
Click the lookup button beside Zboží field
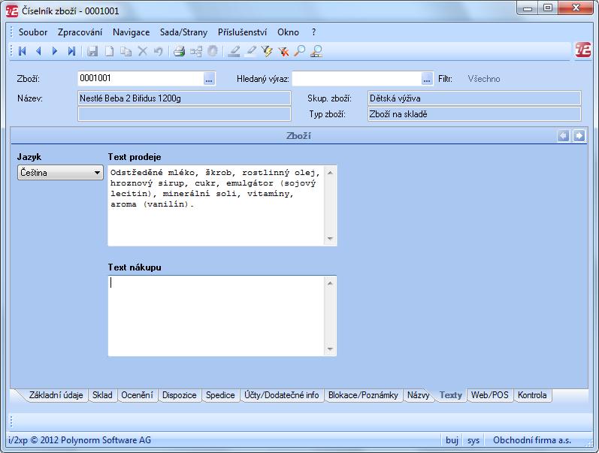click(x=209, y=79)
